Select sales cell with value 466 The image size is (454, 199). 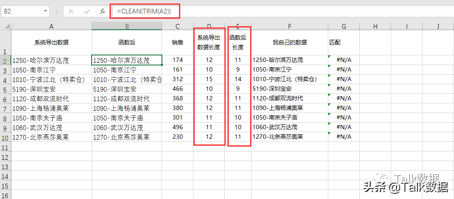pos(178,89)
